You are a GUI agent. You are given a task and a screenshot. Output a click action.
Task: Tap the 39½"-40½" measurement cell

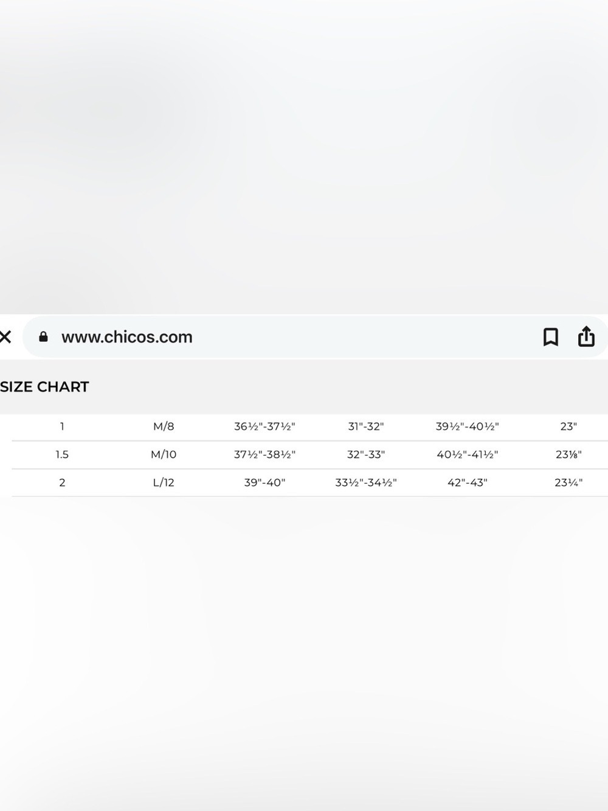click(467, 426)
